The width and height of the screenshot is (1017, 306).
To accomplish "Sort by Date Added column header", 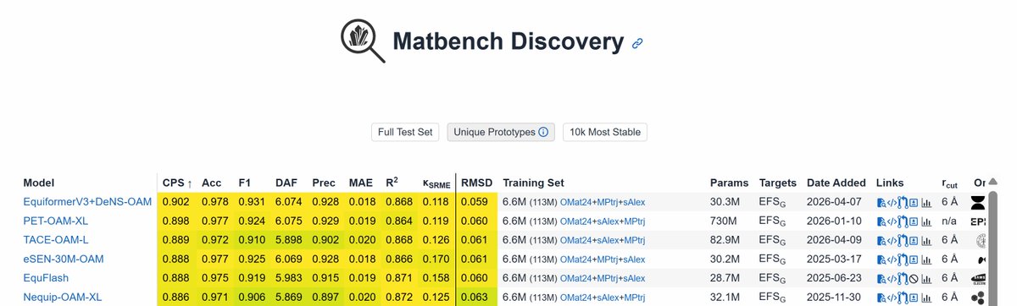I will (836, 183).
